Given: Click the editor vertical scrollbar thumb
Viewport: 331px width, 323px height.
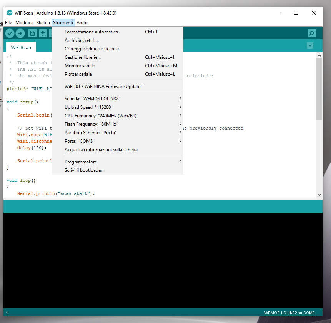Looking at the screenshot, I should pyautogui.click(x=319, y=89).
